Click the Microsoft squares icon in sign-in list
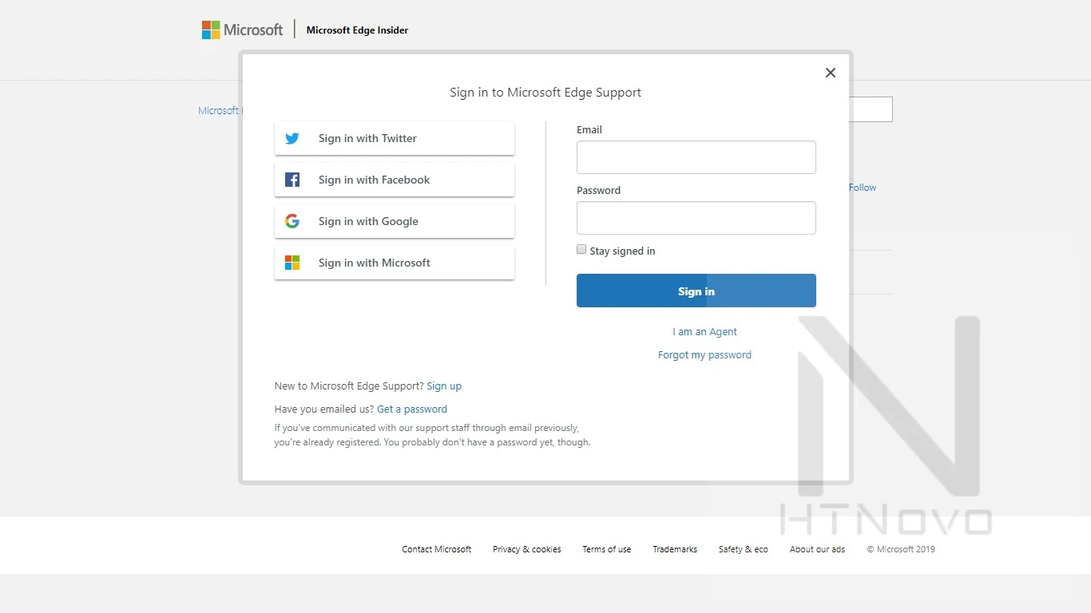This screenshot has height=613, width=1091. click(x=292, y=263)
